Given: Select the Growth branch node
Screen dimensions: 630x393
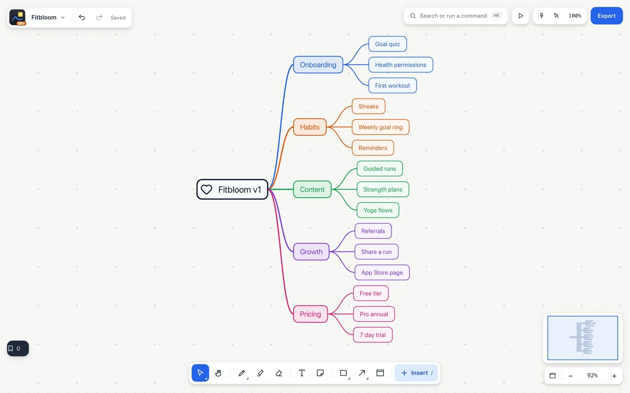Looking at the screenshot, I should [311, 252].
